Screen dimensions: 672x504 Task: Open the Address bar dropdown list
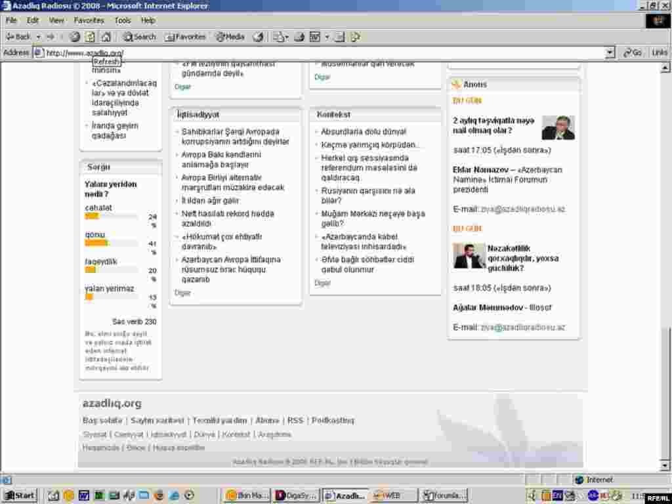(x=609, y=52)
